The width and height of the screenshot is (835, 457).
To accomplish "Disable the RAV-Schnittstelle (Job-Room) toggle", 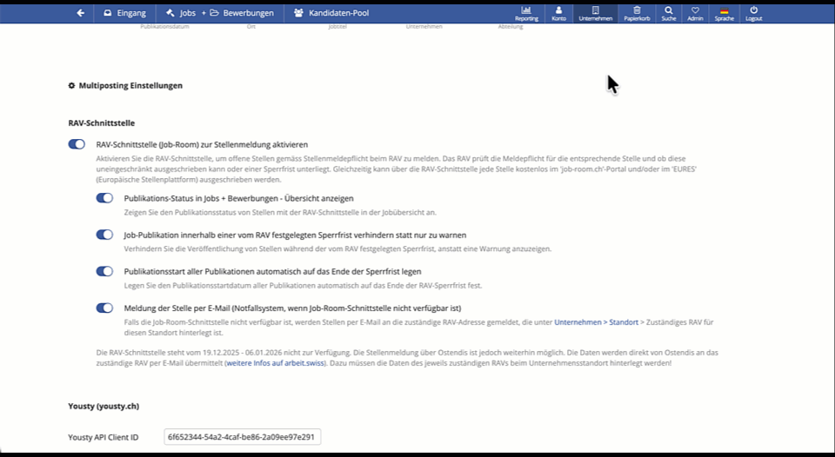I will 77,144.
